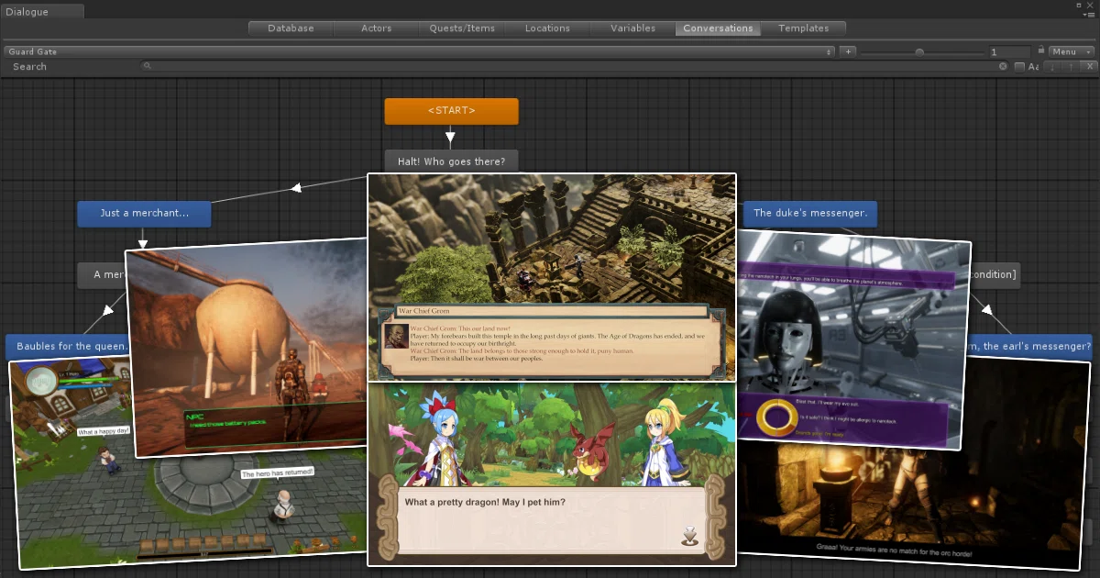Image resolution: width=1100 pixels, height=578 pixels.
Task: Switch to the Actors tab
Action: [x=376, y=28]
